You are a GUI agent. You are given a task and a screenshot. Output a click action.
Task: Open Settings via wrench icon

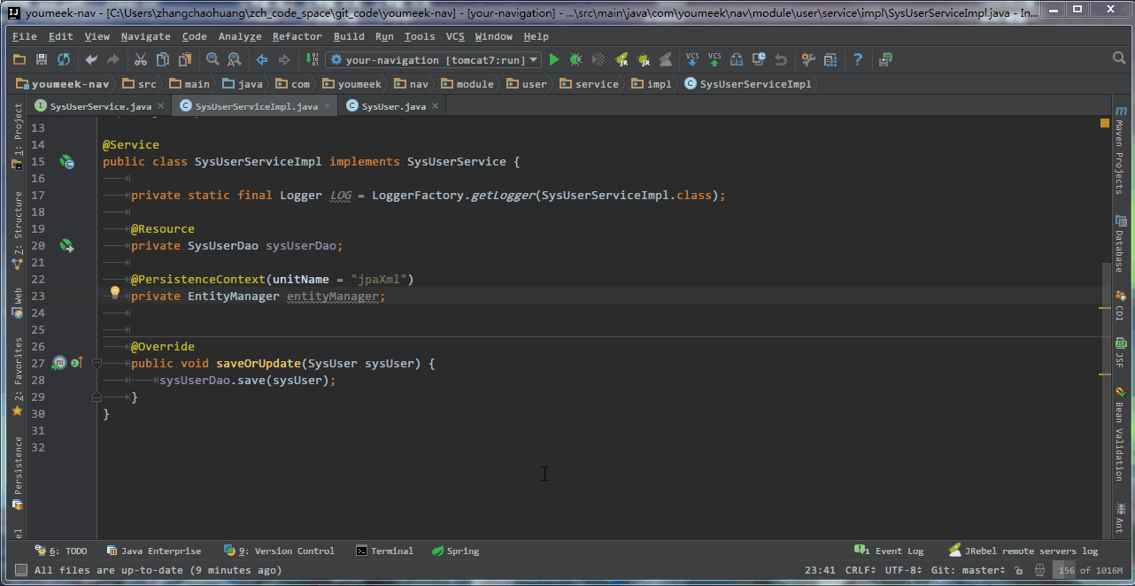pos(808,60)
